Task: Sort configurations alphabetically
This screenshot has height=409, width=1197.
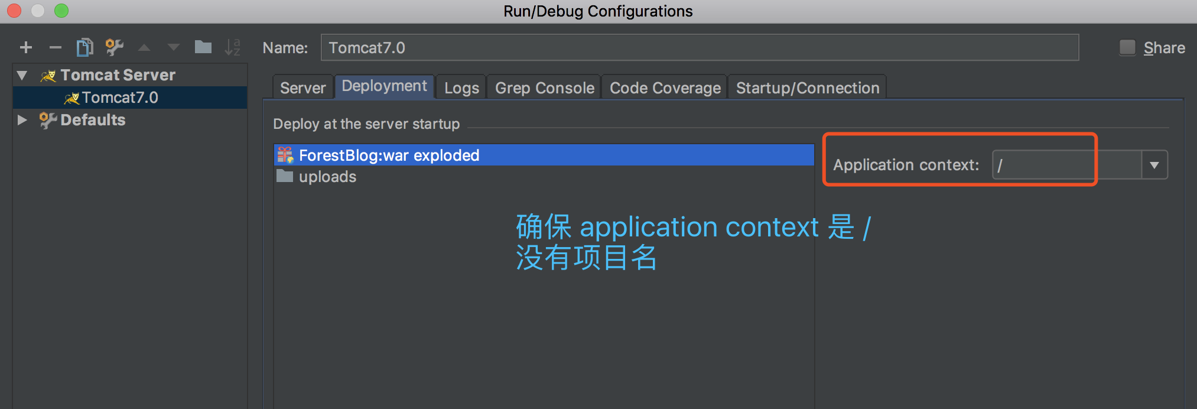Action: click(x=233, y=47)
